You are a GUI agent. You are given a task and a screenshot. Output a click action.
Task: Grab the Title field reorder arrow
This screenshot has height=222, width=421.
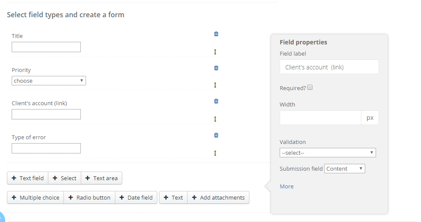point(215,52)
